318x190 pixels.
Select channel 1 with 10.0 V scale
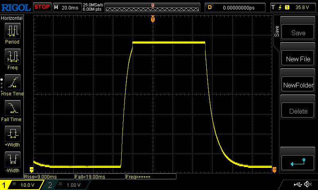click(x=21, y=185)
